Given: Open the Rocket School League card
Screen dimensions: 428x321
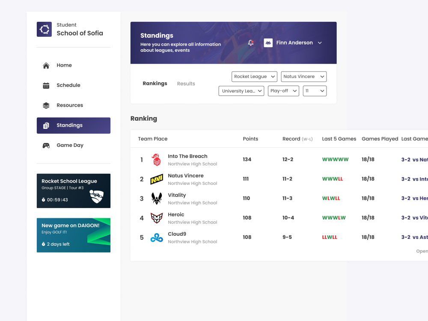Looking at the screenshot, I should coord(73,190).
